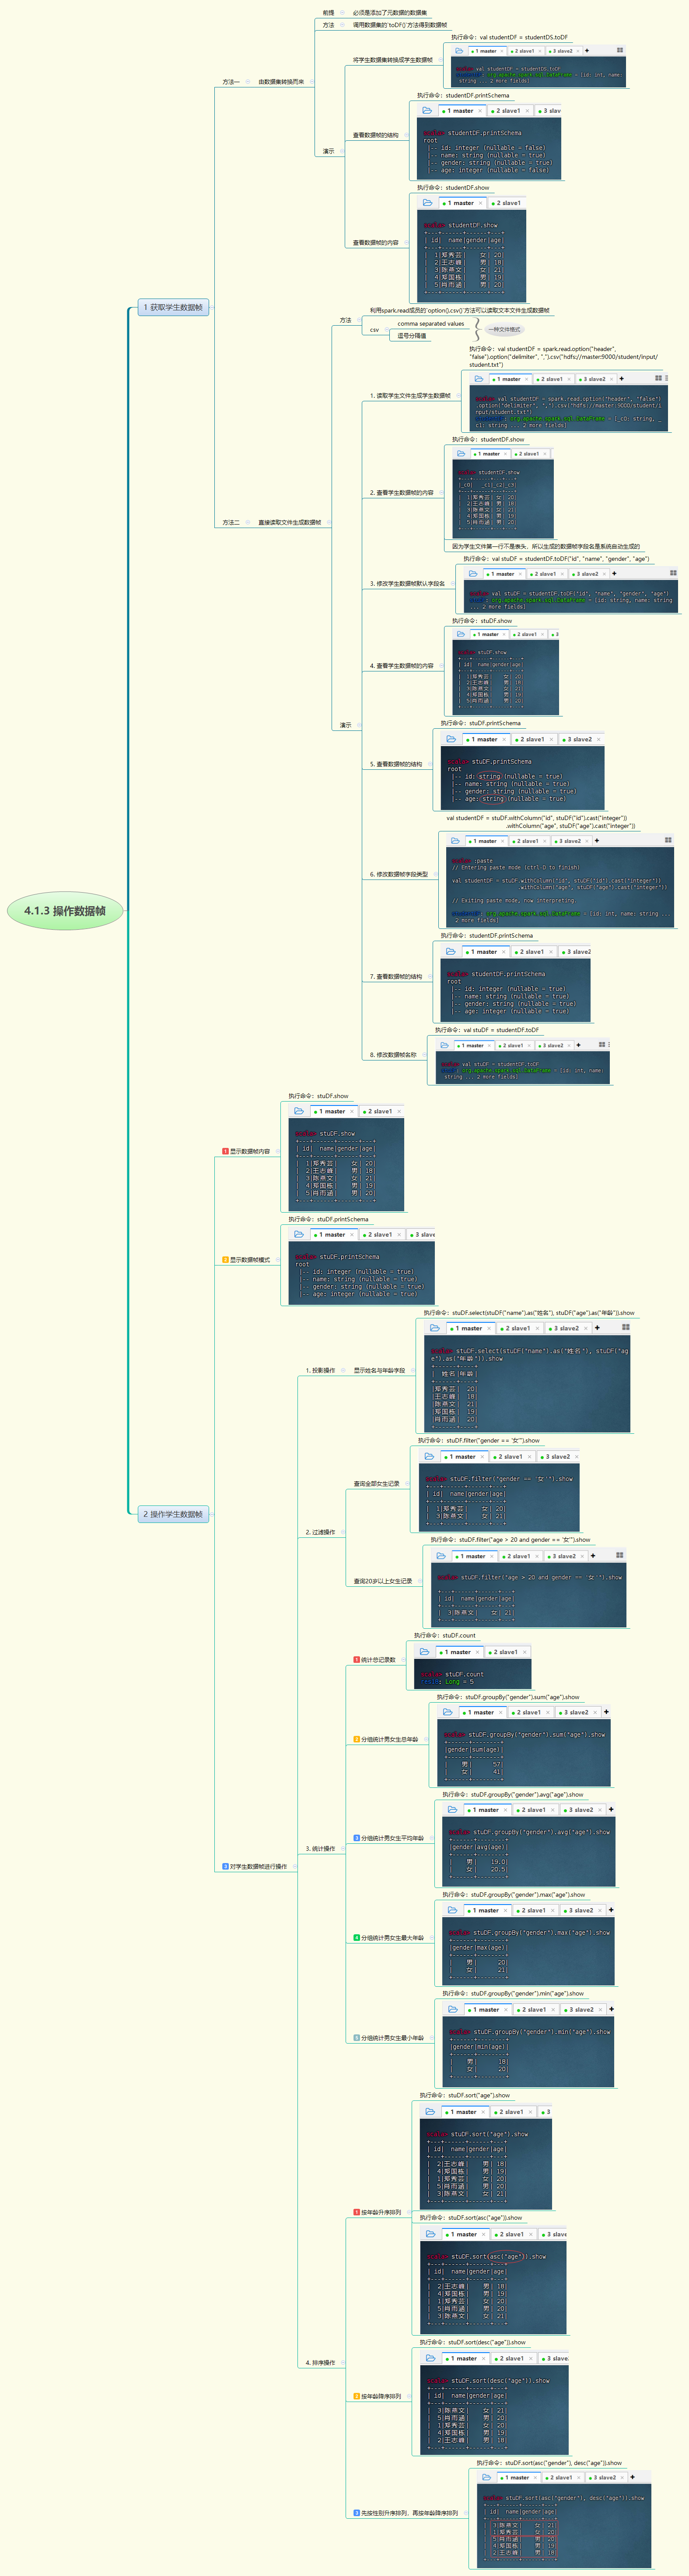Click new-tab plus in stuDF.select terminal

point(597,1328)
